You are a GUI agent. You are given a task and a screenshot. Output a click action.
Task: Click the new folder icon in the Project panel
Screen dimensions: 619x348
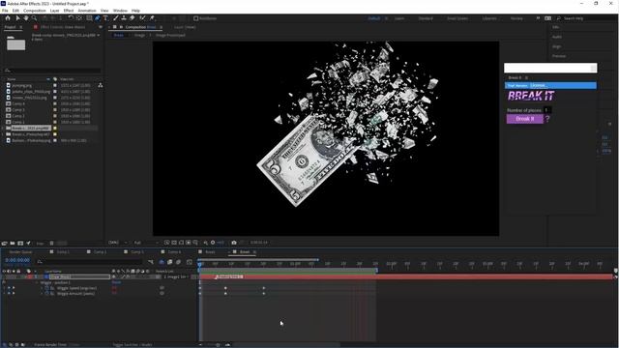13,243
